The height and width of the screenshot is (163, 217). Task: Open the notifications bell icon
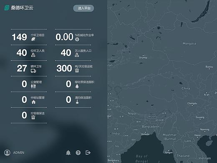pos(68,153)
